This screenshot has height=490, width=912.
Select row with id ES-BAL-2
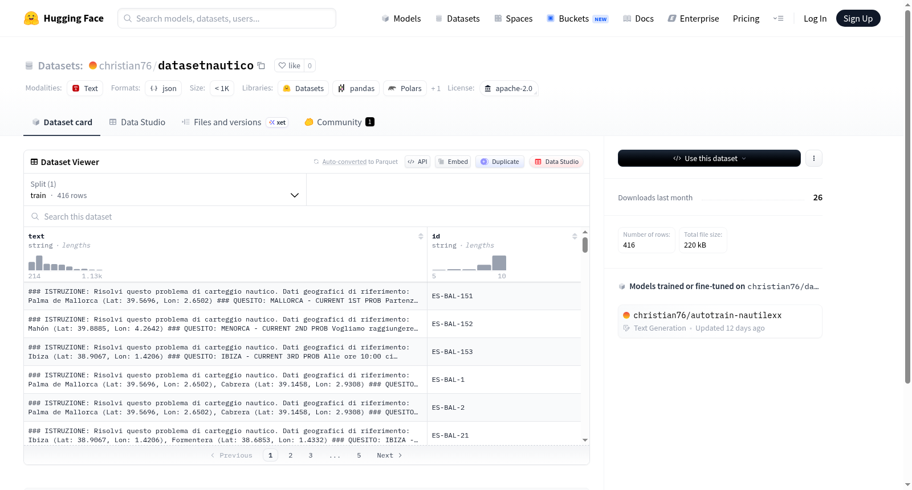[x=302, y=407]
